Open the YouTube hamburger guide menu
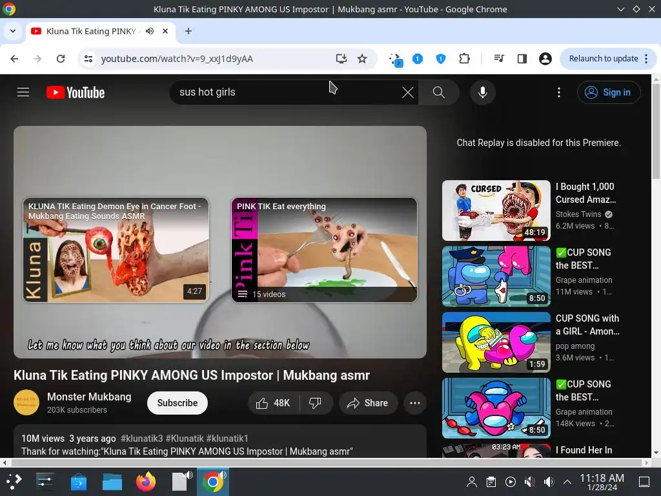 point(23,92)
